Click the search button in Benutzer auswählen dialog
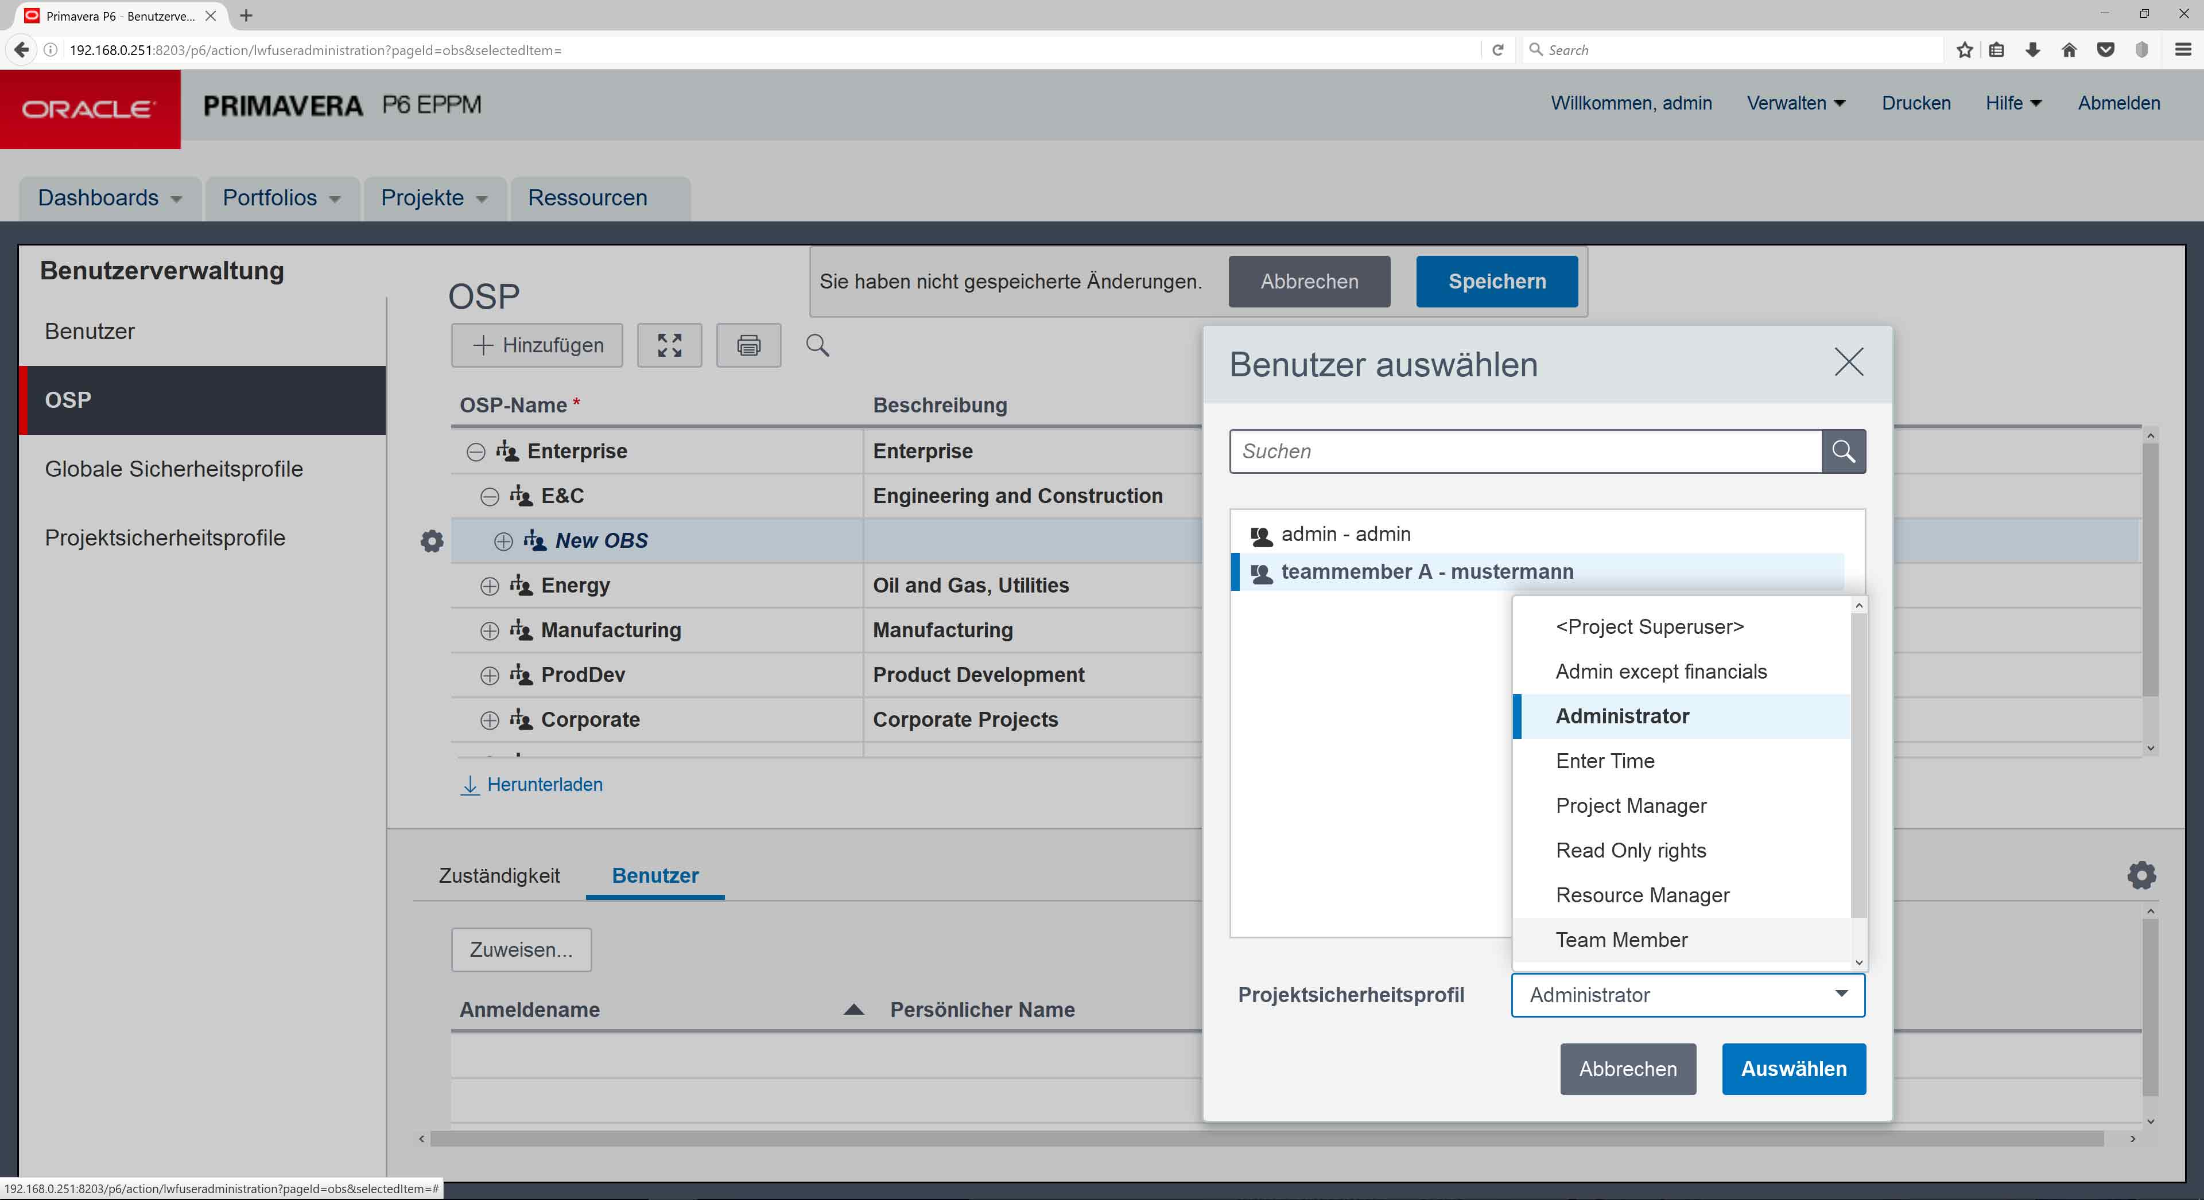Image resolution: width=2204 pixels, height=1200 pixels. click(1843, 451)
